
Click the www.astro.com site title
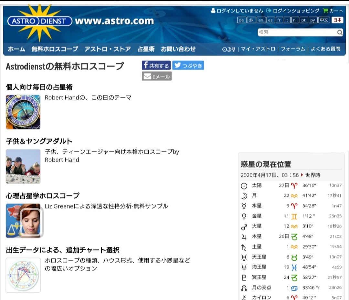[114, 21]
